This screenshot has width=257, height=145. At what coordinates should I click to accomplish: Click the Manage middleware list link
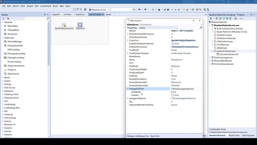coord(138,136)
